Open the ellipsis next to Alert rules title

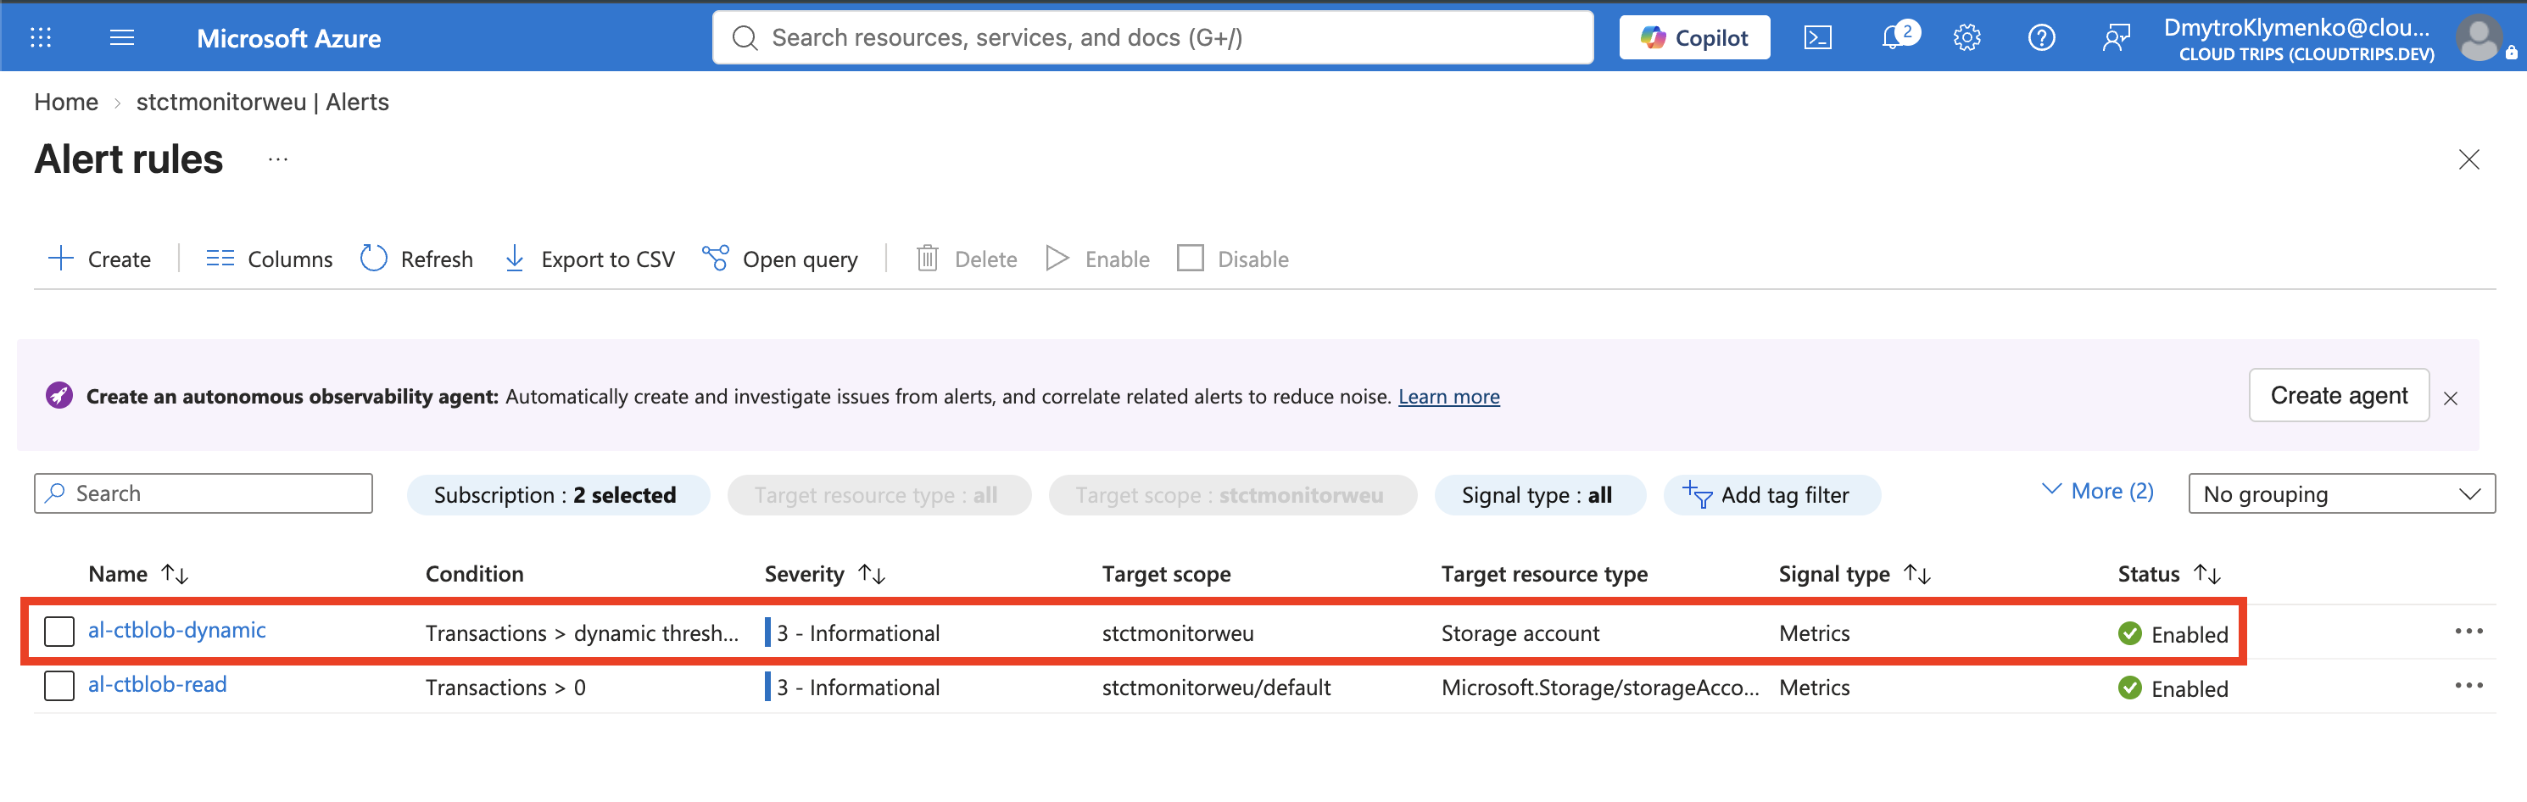[x=277, y=159]
